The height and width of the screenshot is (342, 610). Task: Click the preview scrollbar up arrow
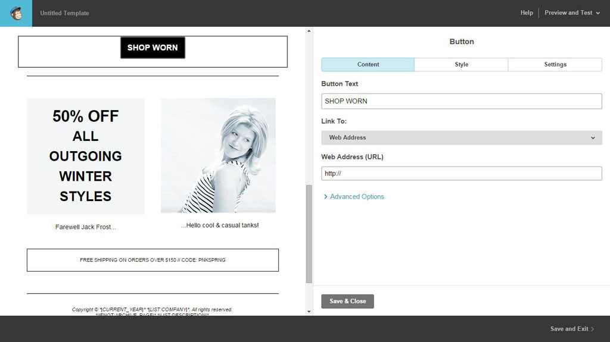(x=309, y=31)
